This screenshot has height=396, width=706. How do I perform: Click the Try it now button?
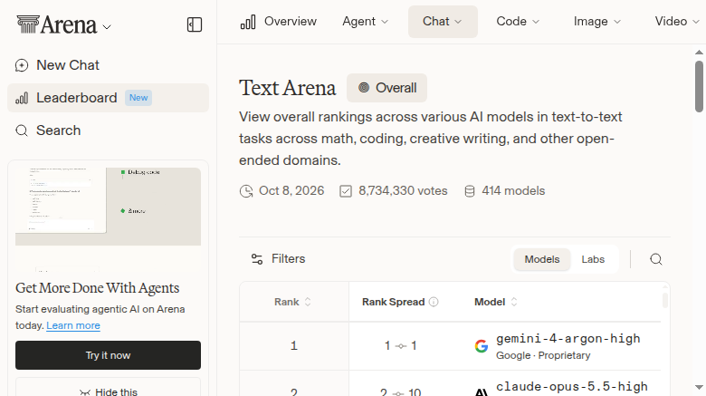[108, 355]
